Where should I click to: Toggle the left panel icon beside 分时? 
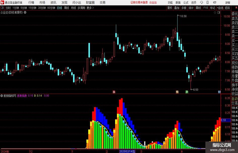click(x=2, y=8)
